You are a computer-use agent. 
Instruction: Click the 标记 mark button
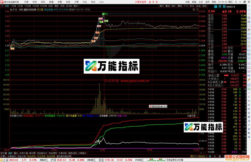[192, 6]
